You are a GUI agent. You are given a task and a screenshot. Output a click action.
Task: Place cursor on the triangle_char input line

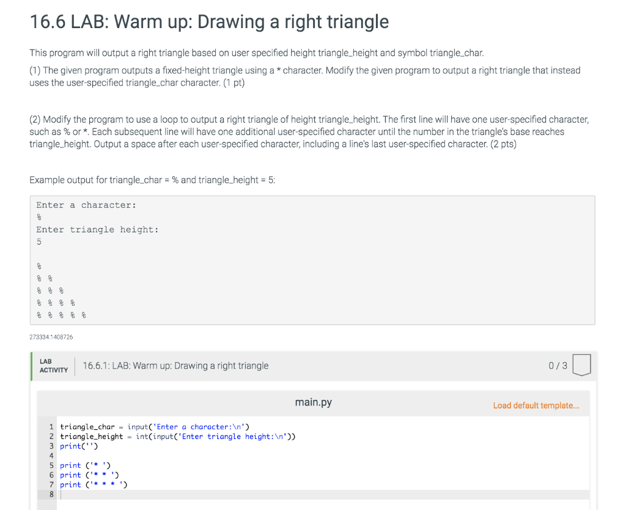(x=153, y=427)
